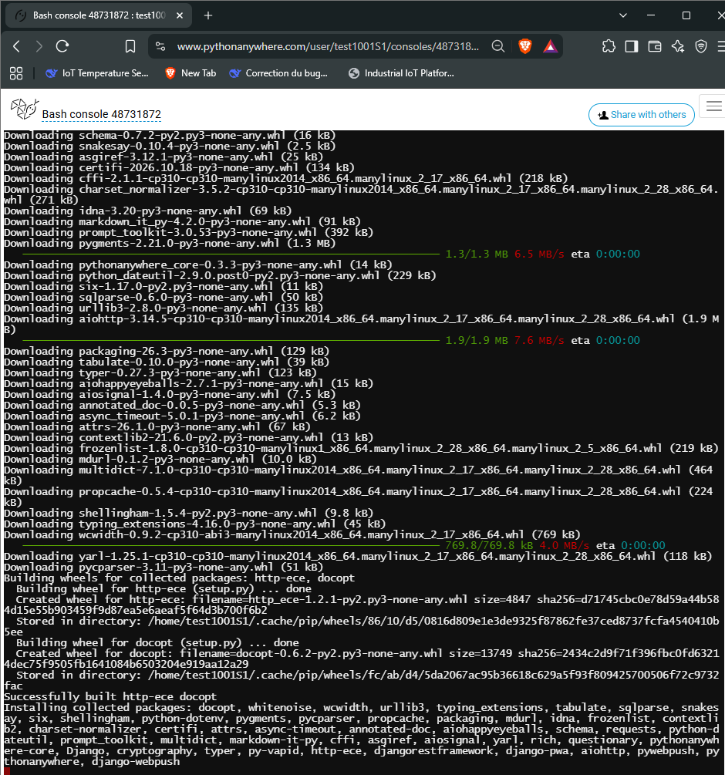Viewport: 725px width, 775px height.
Task: Click the 'Downloading sqlparse-0.6.0' line
Action: (164, 297)
